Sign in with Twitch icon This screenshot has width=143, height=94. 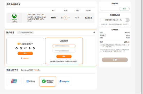pos(26,48)
